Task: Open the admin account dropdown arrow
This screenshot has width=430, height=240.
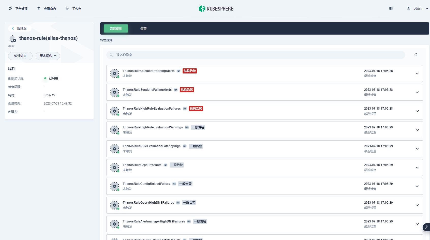Action: [427, 9]
